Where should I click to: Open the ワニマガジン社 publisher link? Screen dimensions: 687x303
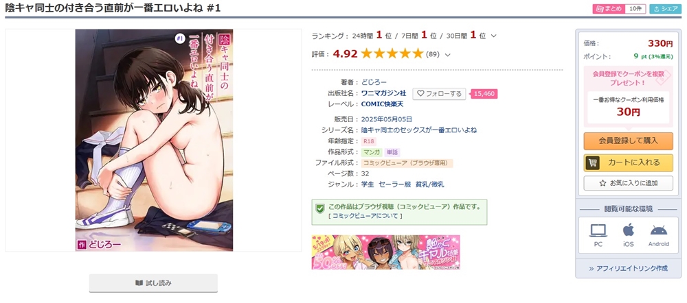coord(383,93)
